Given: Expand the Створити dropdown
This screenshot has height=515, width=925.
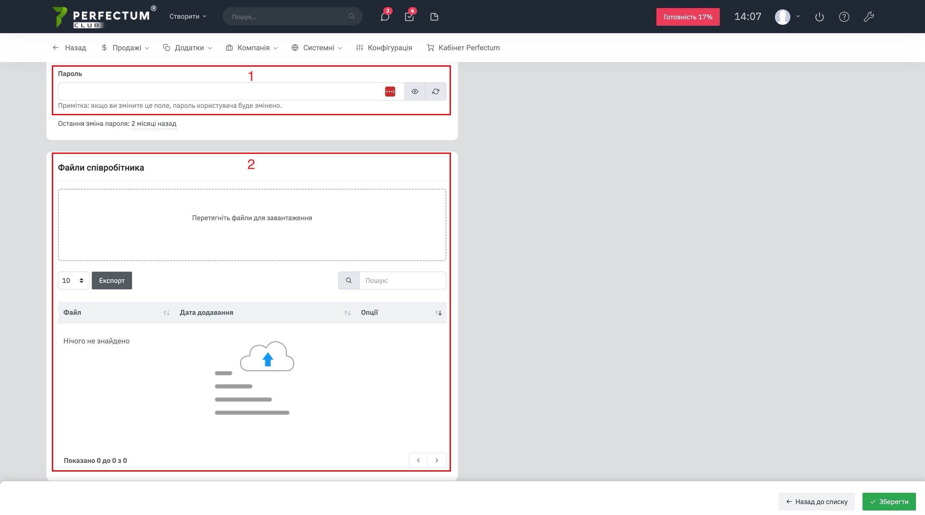Looking at the screenshot, I should coord(188,16).
